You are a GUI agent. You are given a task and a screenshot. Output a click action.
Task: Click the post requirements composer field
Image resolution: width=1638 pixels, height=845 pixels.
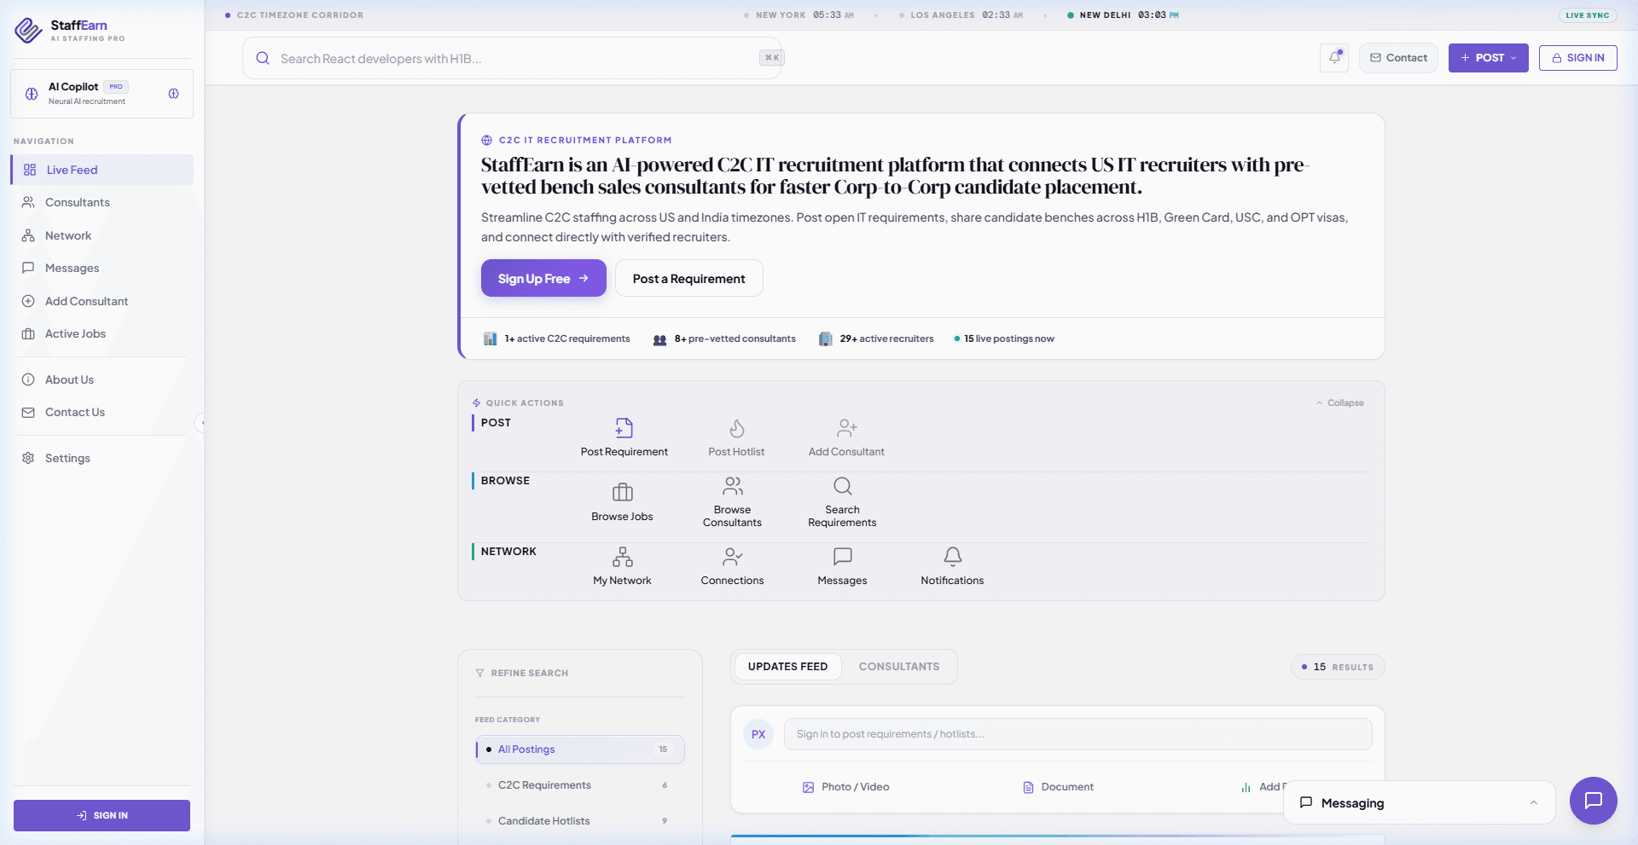(1077, 734)
